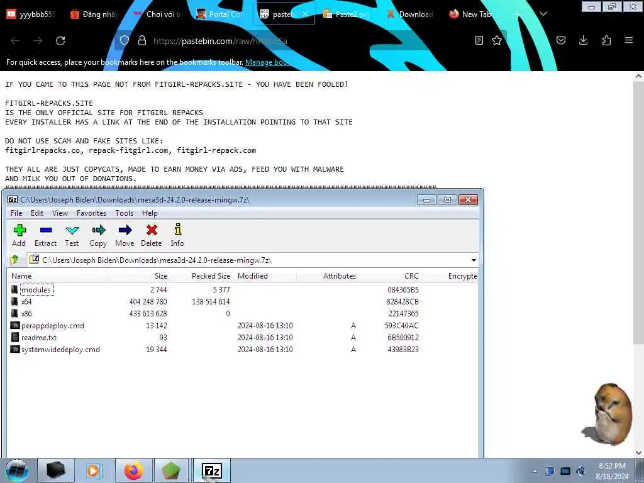
Task: Go up one folder level in 7-Zip
Action: tap(15, 260)
